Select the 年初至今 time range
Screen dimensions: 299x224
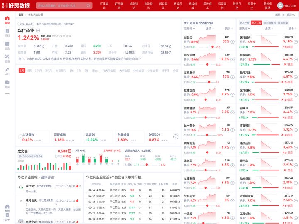click(61, 71)
